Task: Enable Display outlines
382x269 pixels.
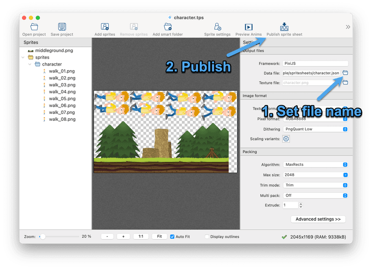Action: point(206,236)
